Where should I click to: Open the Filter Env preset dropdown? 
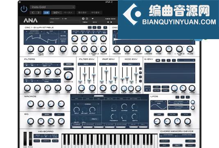(x=87, y=64)
